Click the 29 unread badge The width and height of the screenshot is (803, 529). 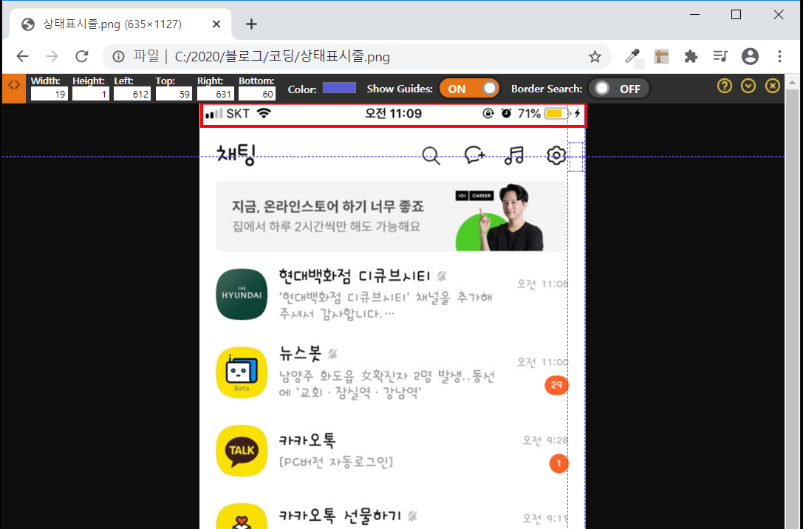(557, 385)
